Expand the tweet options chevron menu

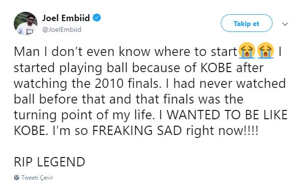click(x=285, y=24)
